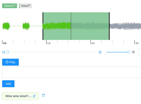Select the Noise label
Image resolution: width=141 pixels, height=104 pixels.
coord(26,6)
